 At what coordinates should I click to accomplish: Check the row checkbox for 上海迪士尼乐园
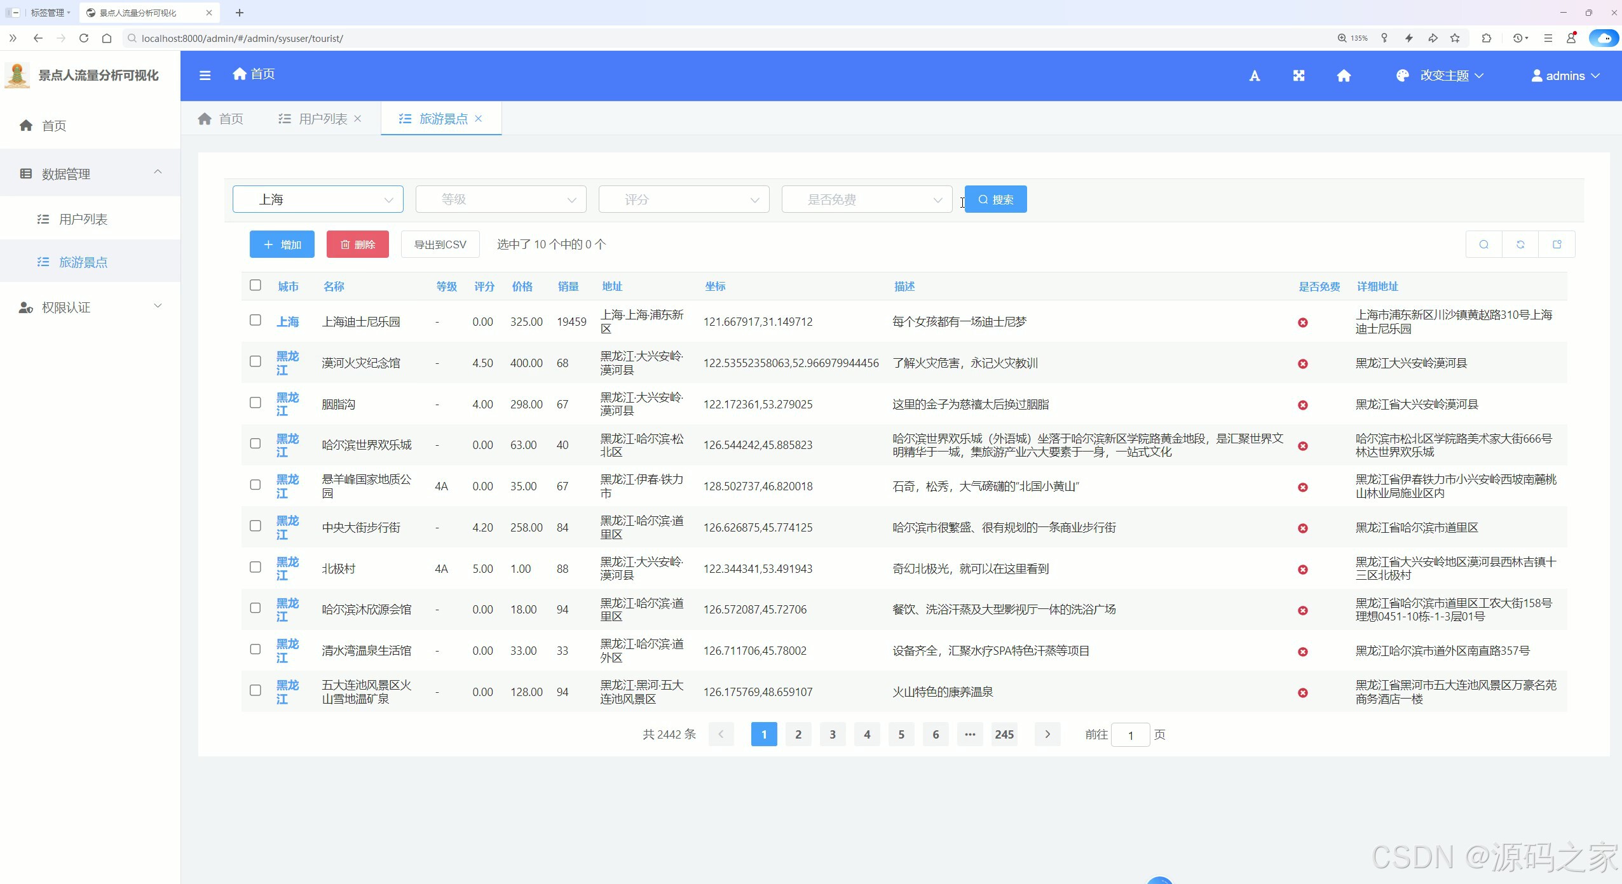(256, 321)
